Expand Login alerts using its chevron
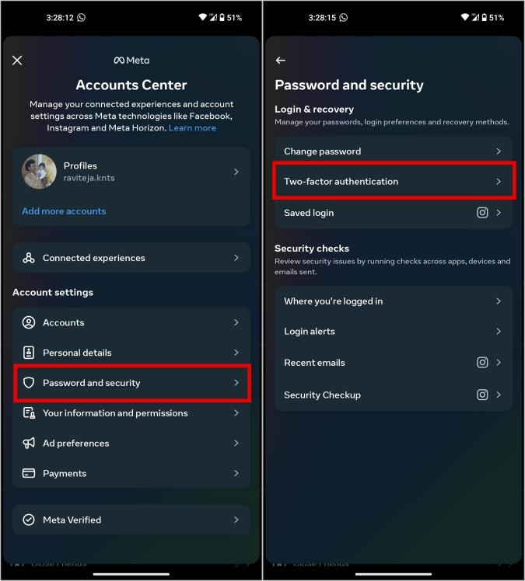Image resolution: width=525 pixels, height=581 pixels. coord(499,331)
